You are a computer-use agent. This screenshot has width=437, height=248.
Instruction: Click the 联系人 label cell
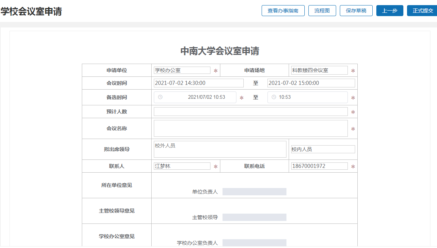point(117,166)
